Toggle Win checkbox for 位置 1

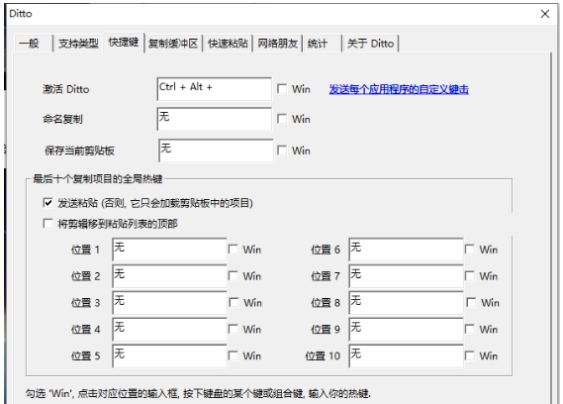[234, 250]
